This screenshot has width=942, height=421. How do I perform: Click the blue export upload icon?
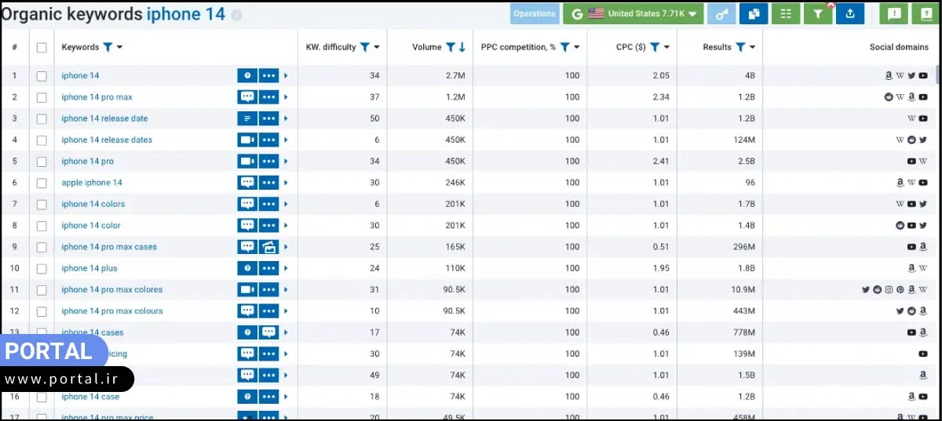point(850,14)
